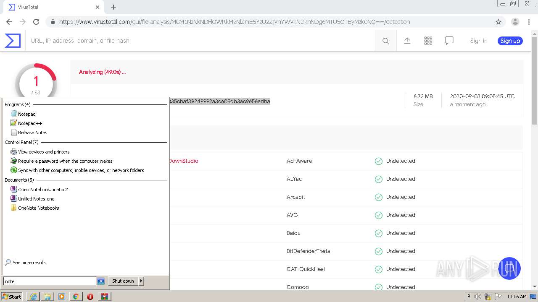Open the Chrome profile avatar icon
538x302 pixels.
(515, 22)
